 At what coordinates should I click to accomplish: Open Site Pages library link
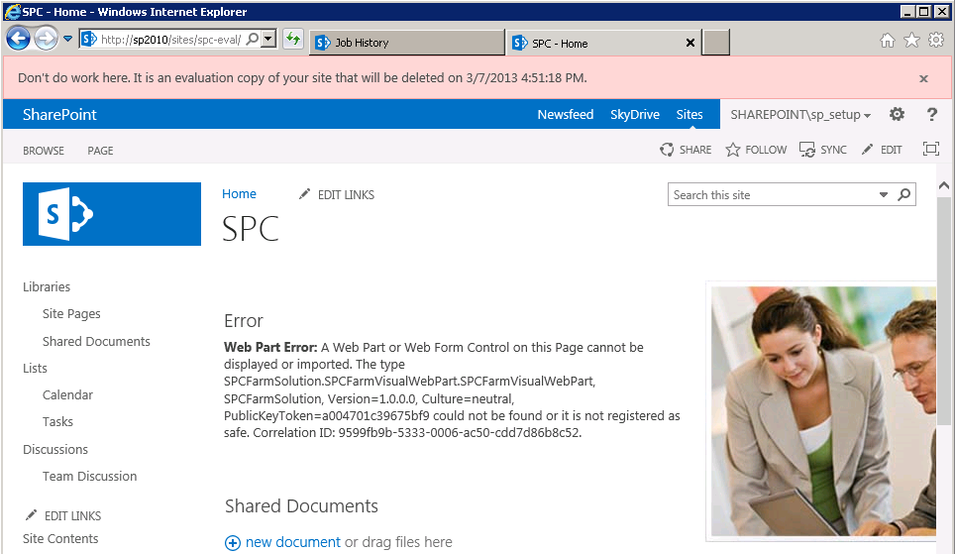pos(71,314)
